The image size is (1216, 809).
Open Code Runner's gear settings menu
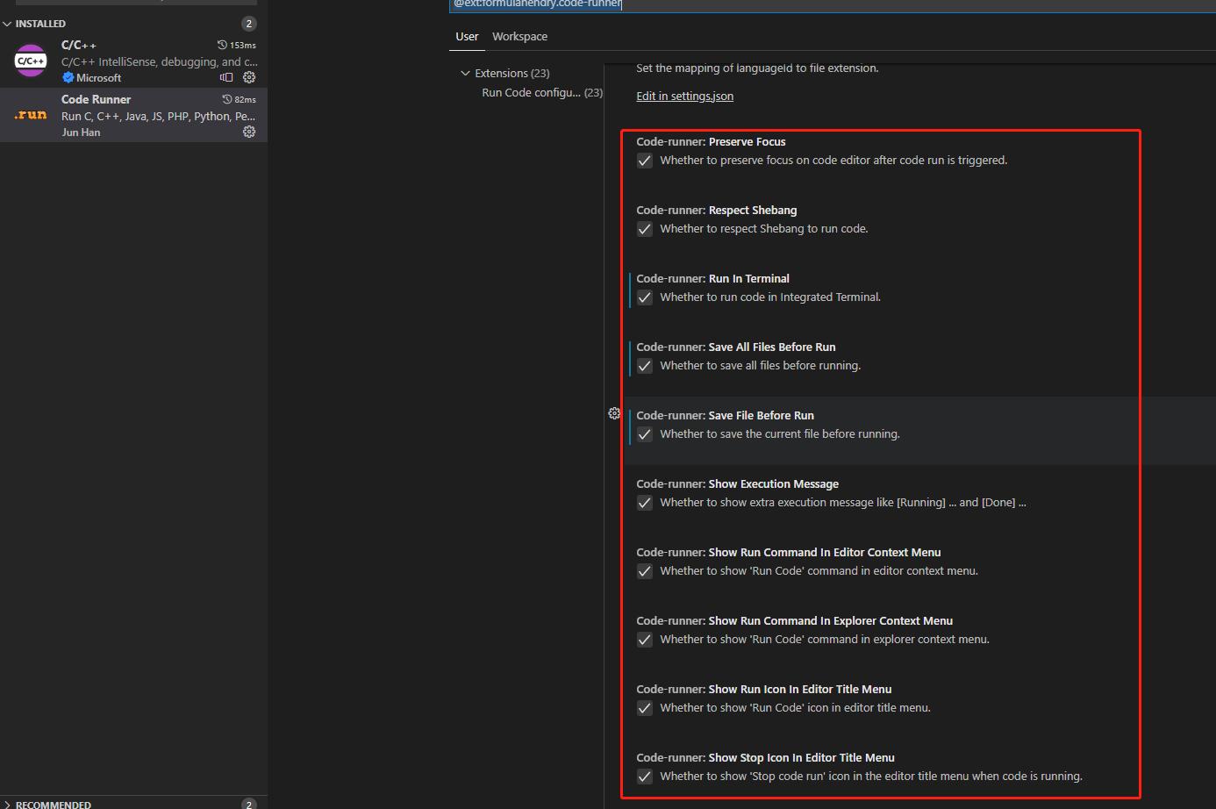coord(248,132)
